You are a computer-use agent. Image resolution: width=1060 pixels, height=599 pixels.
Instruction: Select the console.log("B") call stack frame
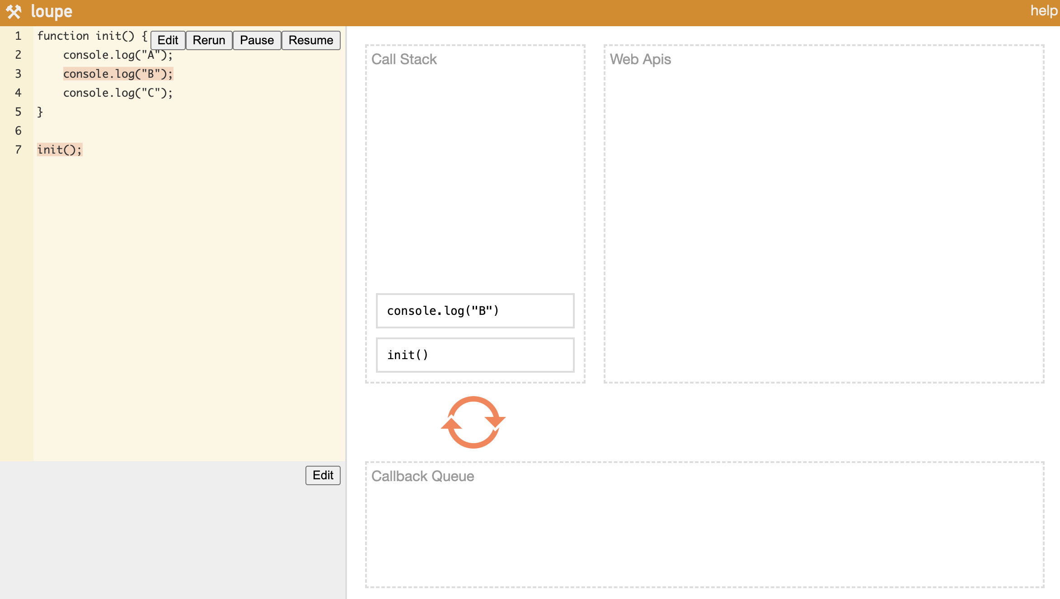pyautogui.click(x=475, y=311)
